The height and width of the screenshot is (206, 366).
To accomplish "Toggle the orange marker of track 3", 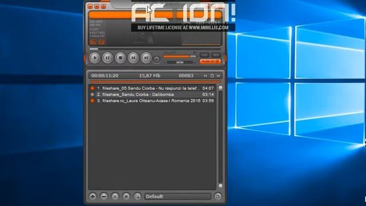I will point(93,101).
